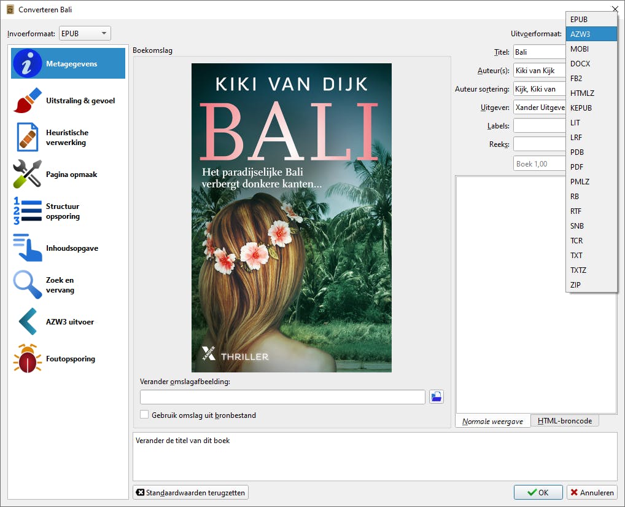
Task: Click the Verander omslagafbeelding path field
Action: [x=282, y=397]
